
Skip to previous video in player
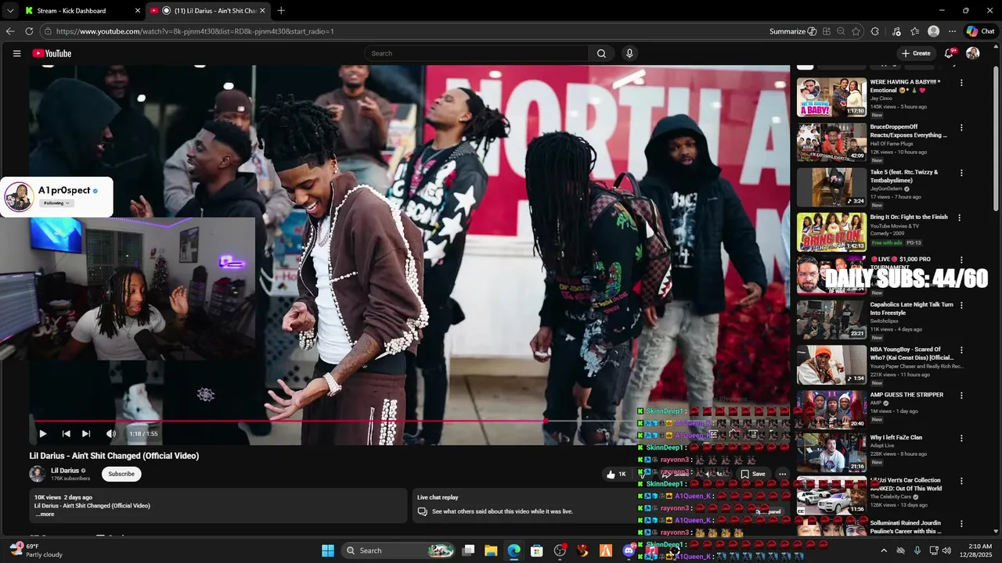(x=67, y=433)
